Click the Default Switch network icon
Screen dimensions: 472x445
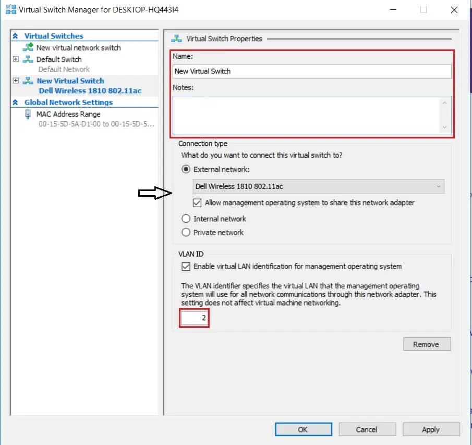click(x=28, y=59)
